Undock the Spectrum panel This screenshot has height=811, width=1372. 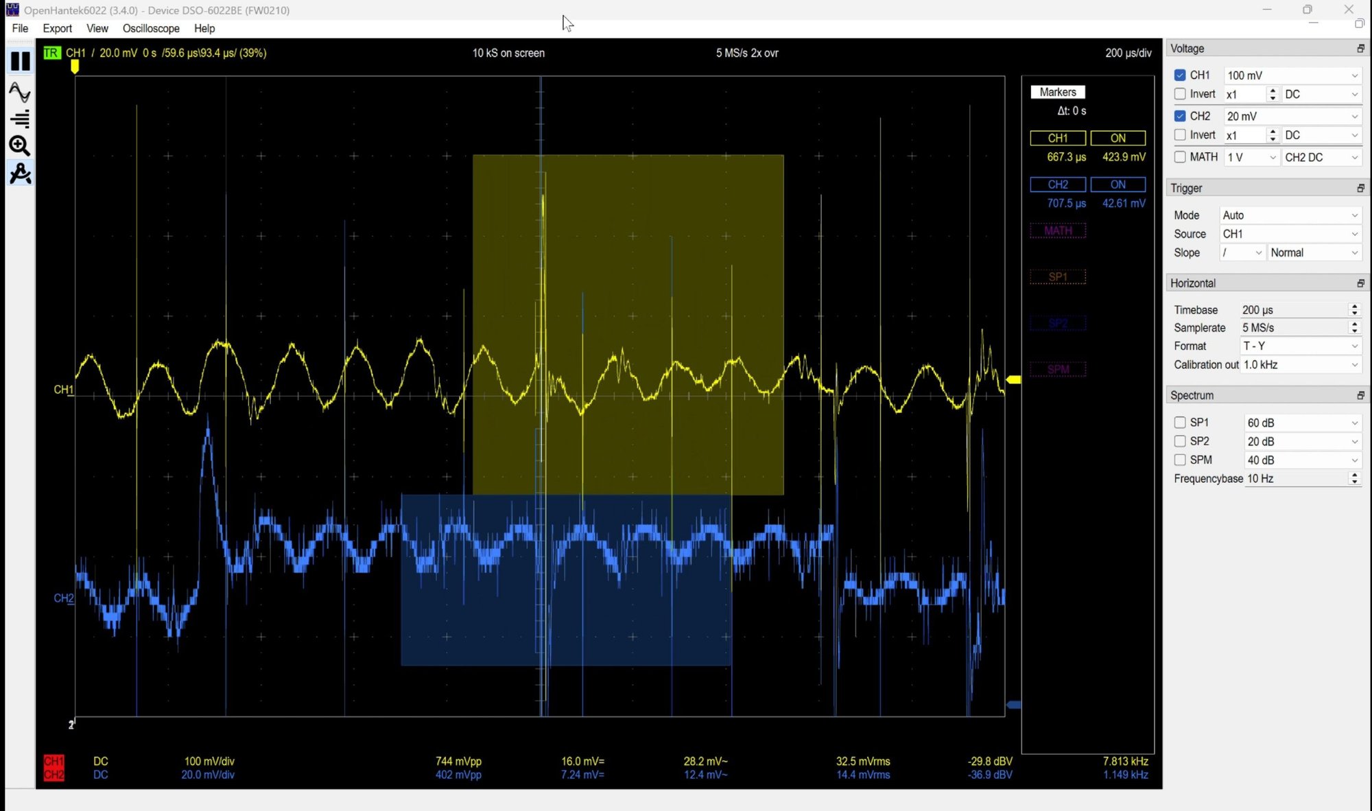tap(1360, 395)
